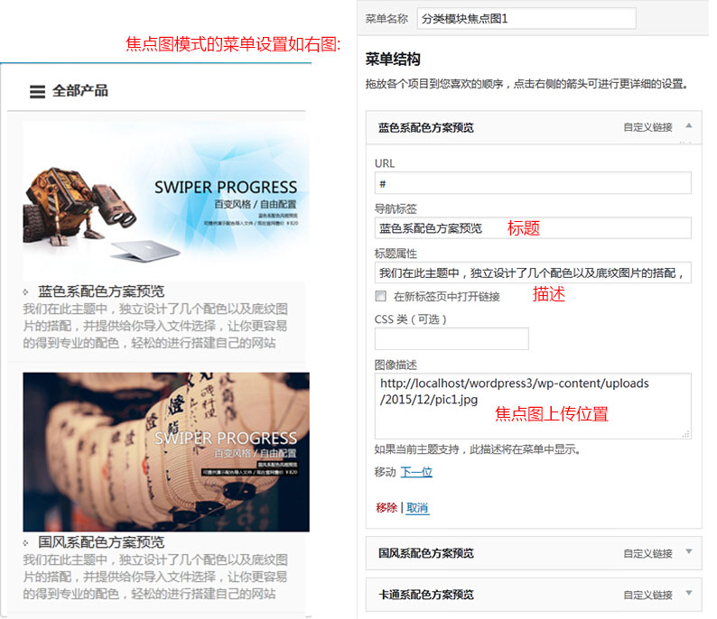The image size is (717, 619).
Task: Click bullet icon before left 国风系配色方案预览 title
Action: (25, 543)
